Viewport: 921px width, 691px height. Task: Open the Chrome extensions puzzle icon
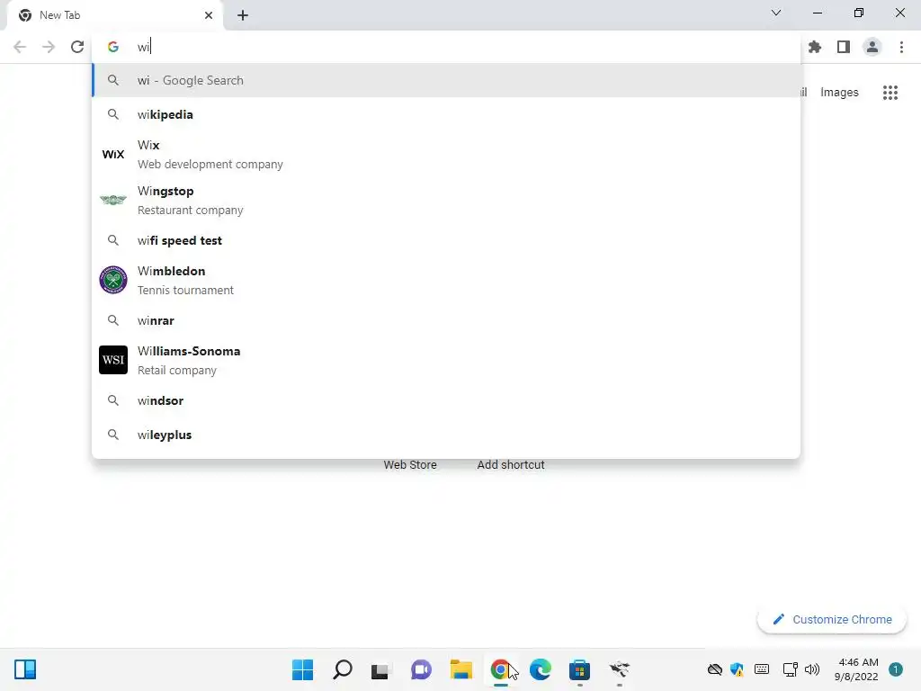815,47
